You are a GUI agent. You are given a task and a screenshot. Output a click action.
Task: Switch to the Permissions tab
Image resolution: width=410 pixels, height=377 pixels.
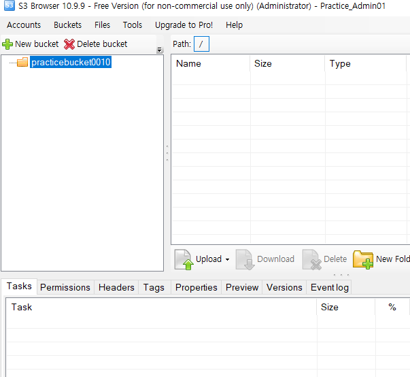[x=65, y=288]
